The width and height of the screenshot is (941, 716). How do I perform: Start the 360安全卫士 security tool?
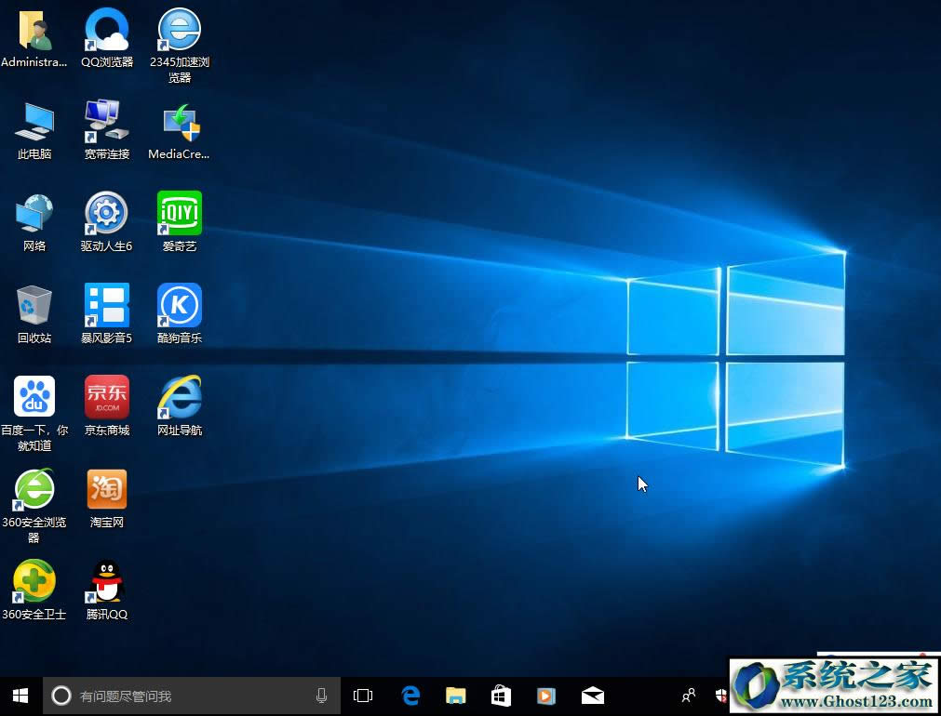click(x=34, y=580)
